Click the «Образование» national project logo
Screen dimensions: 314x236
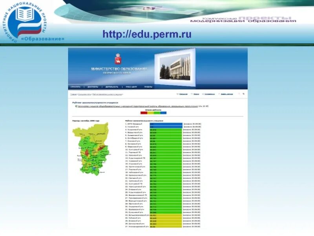click(x=34, y=21)
